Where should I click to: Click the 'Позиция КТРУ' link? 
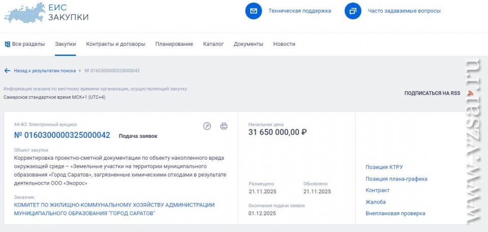pyautogui.click(x=384, y=167)
